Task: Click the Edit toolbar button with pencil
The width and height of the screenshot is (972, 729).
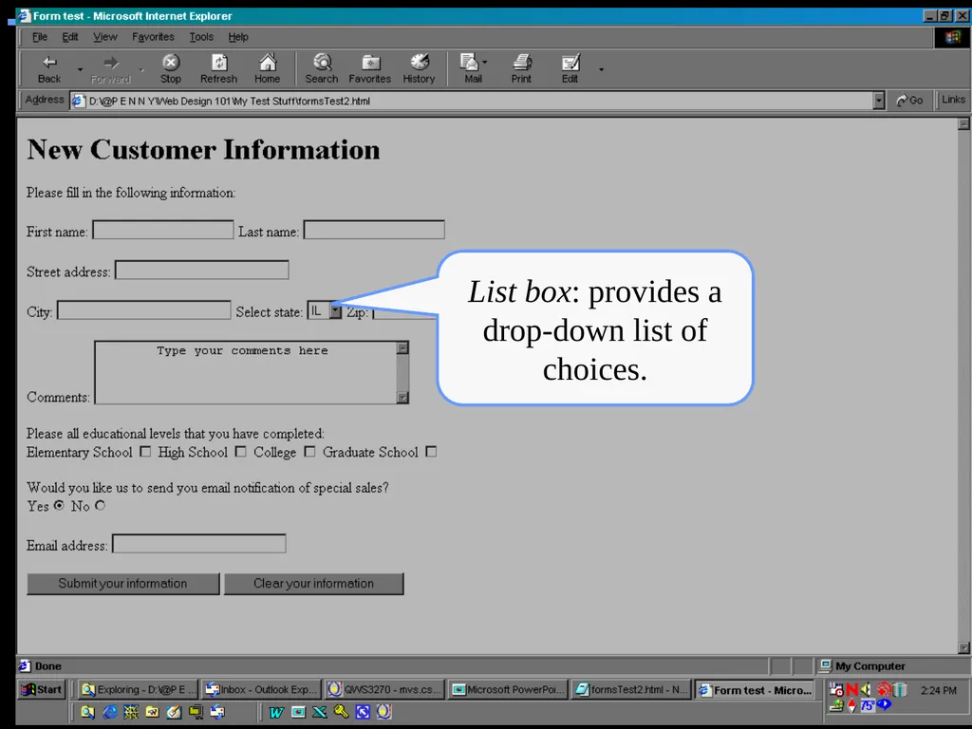Action: [570, 68]
